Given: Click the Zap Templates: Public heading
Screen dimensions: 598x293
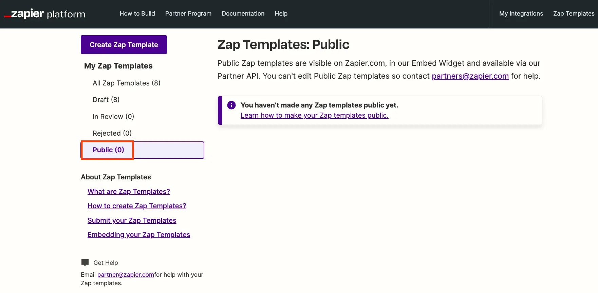Looking at the screenshot, I should (x=283, y=44).
